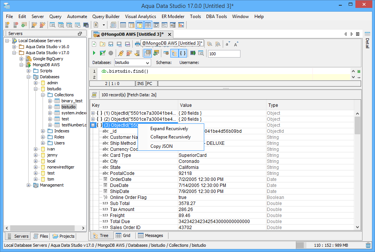Click the Find magnifier icon in editor toolbar
The height and width of the screenshot is (252, 375).
pyautogui.click(x=210, y=44)
